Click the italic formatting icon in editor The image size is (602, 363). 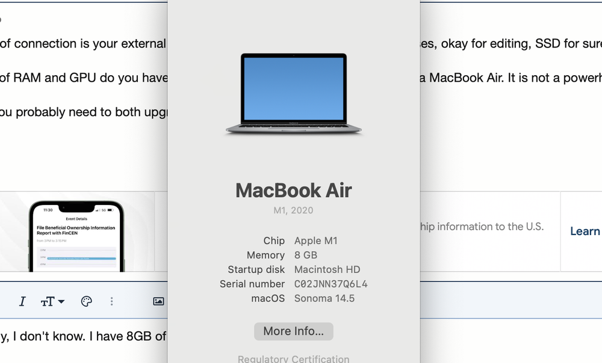(22, 302)
